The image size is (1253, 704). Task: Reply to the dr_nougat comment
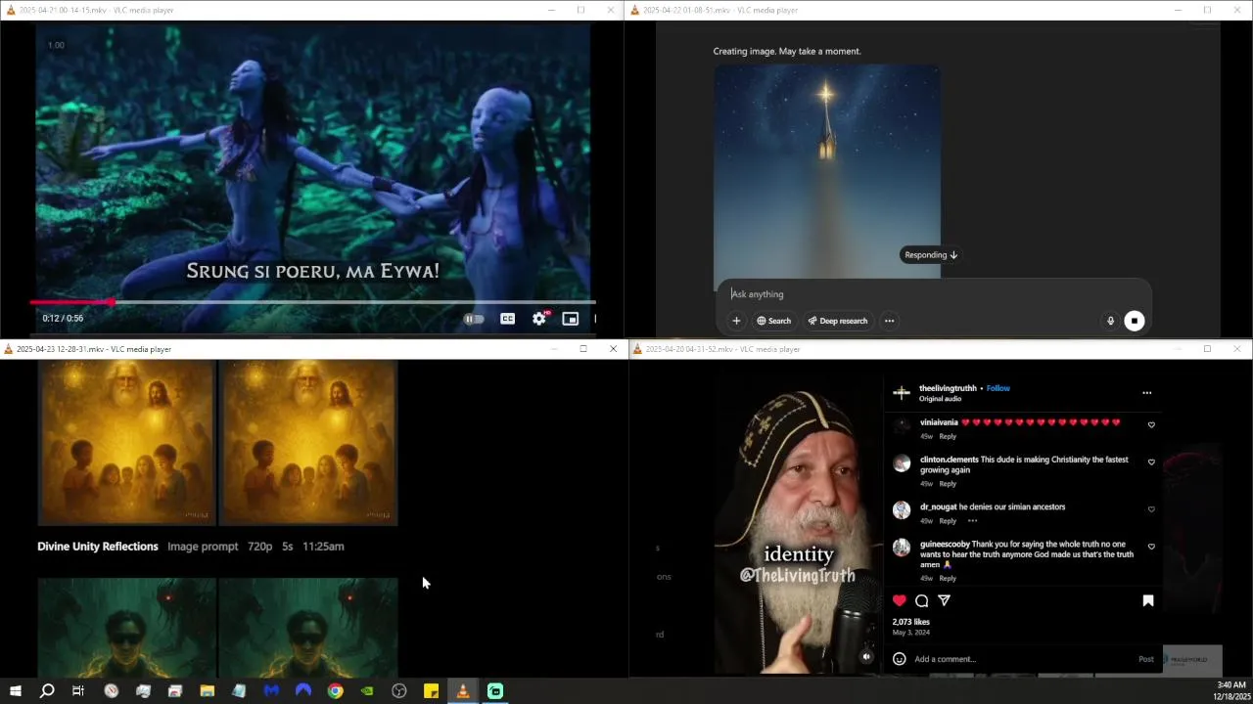tap(948, 521)
